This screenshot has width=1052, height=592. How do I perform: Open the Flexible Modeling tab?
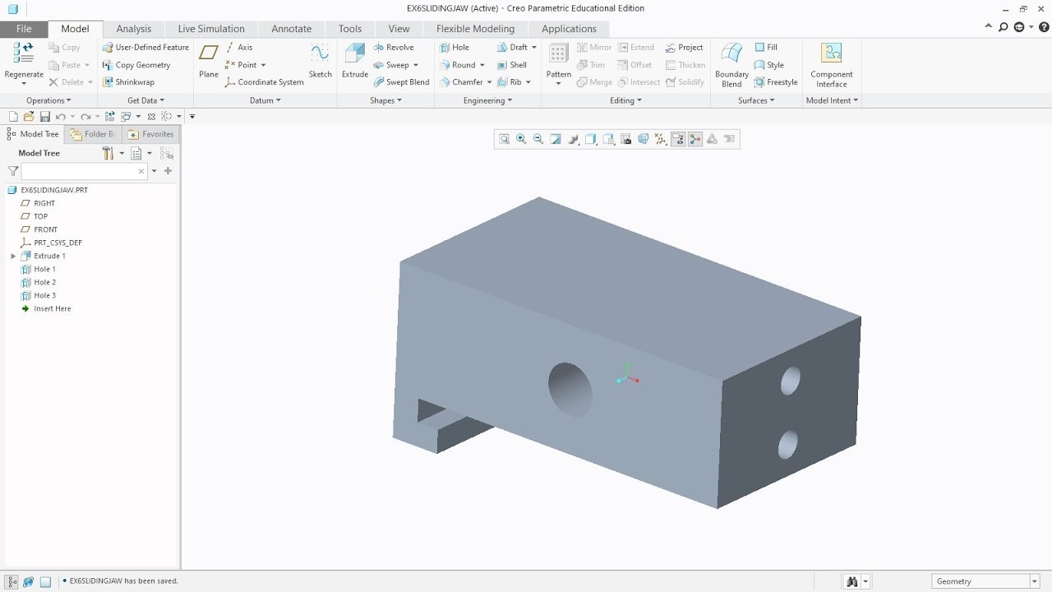click(475, 29)
